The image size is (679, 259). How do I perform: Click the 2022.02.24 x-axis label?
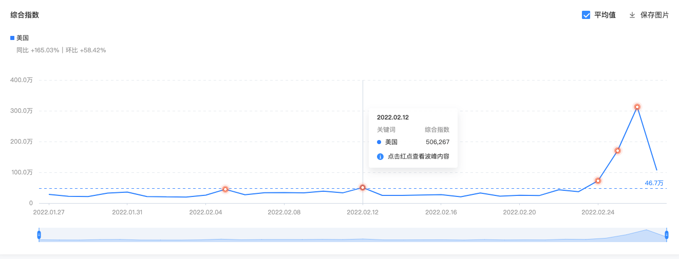597,211
